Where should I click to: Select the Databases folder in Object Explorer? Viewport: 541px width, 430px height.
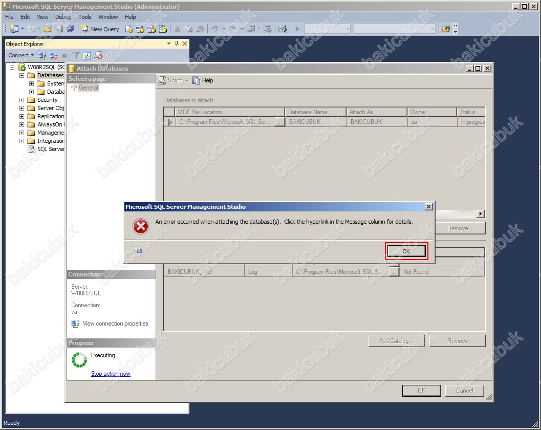(x=50, y=75)
